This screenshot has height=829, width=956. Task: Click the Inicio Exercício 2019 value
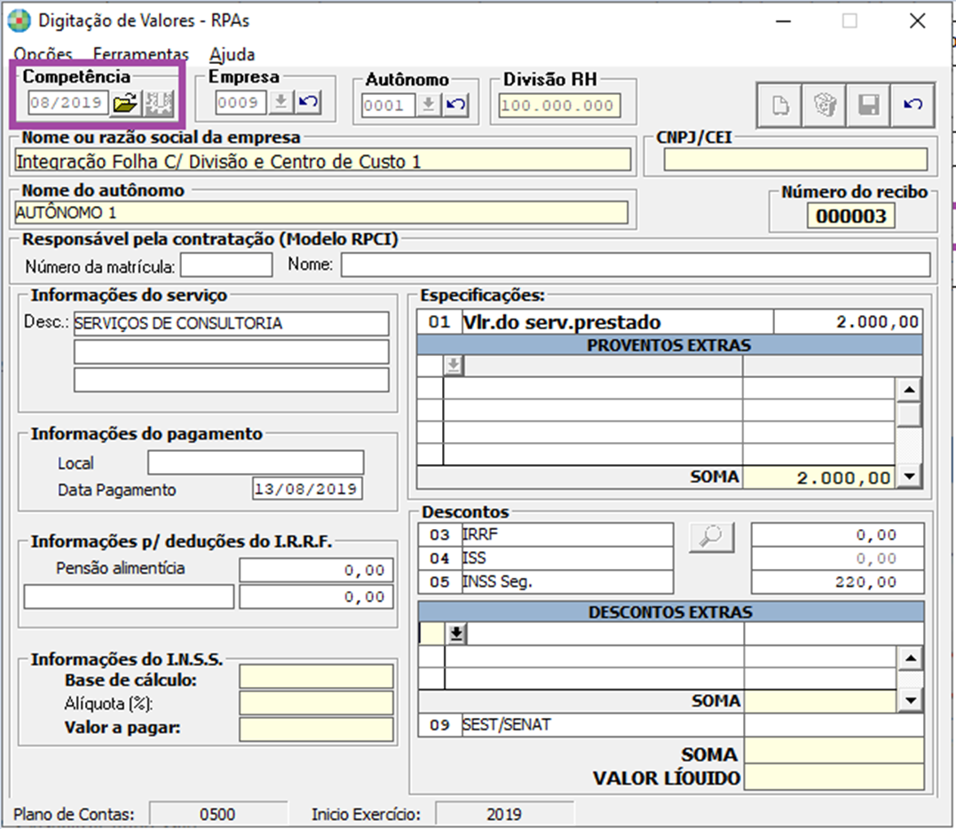click(504, 815)
